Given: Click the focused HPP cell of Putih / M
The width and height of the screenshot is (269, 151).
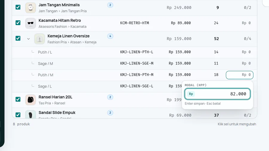Looking at the screenshot, I should tap(239, 75).
